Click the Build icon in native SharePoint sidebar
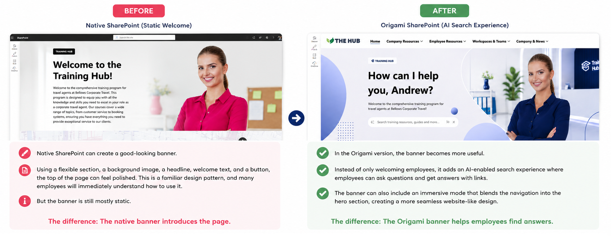Image resolution: width=611 pixels, height=236 pixels. [x=14, y=62]
